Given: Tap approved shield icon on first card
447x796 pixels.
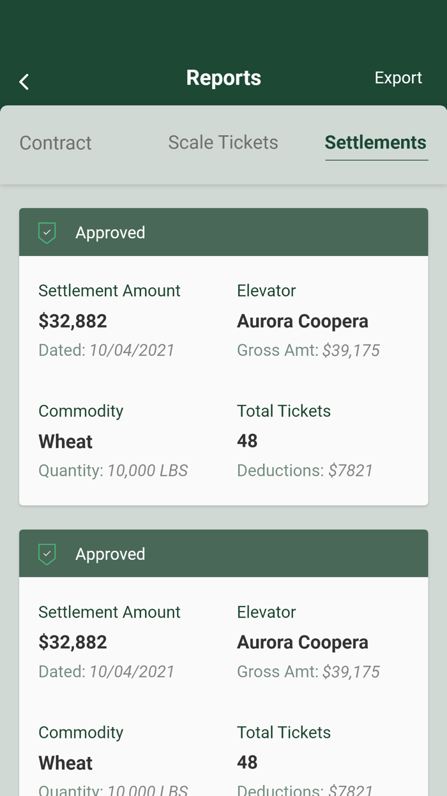Looking at the screenshot, I should 47,232.
